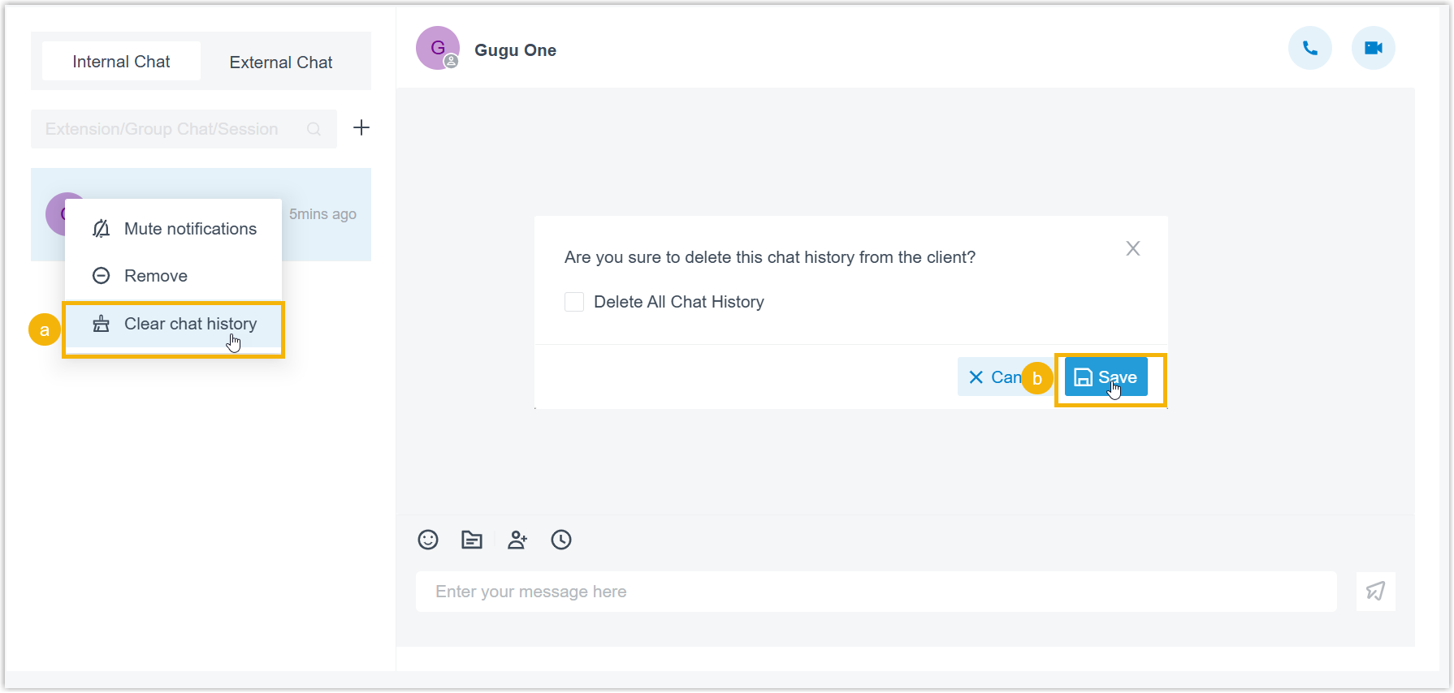Click the send message paper plane icon
Viewport: 1454px width, 693px height.
click(x=1375, y=591)
